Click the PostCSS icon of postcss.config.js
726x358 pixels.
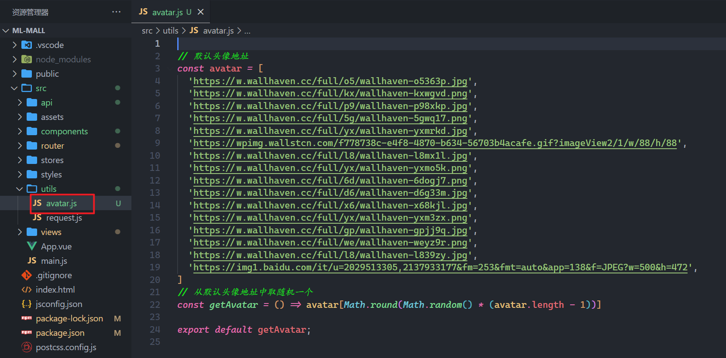click(27, 347)
